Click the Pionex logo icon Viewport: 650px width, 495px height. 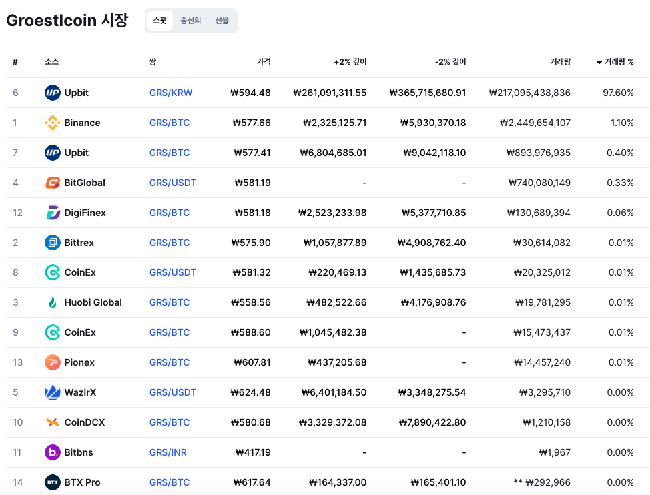pyautogui.click(x=52, y=362)
